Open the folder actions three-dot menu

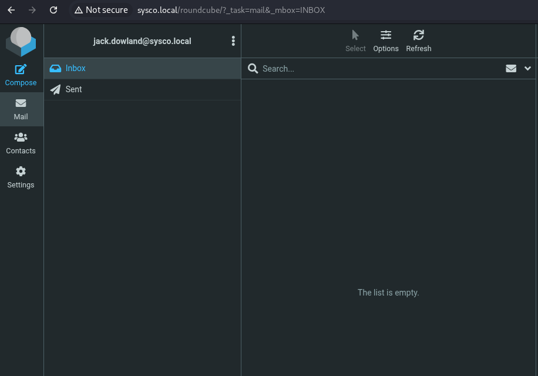pyautogui.click(x=233, y=41)
